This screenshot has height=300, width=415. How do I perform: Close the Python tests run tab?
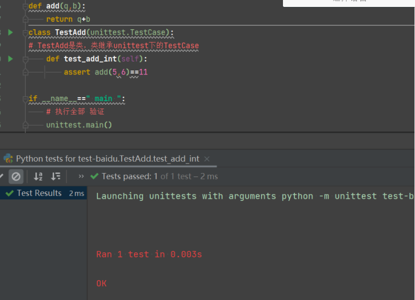207,159
